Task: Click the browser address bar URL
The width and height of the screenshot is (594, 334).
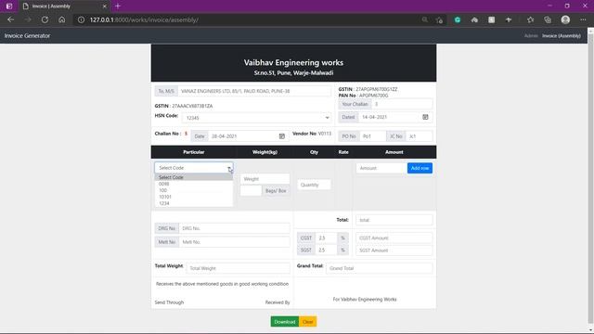Action: tap(144, 19)
